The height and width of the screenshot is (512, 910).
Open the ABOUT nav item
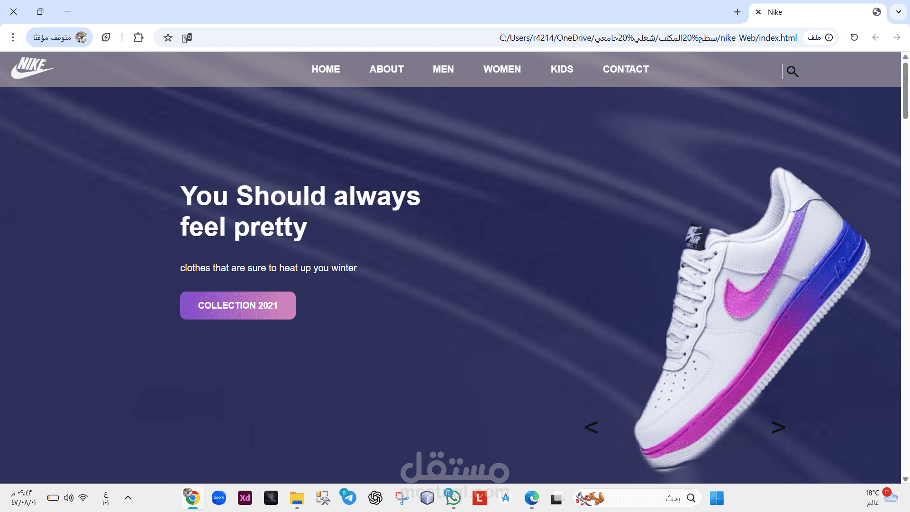coord(387,69)
